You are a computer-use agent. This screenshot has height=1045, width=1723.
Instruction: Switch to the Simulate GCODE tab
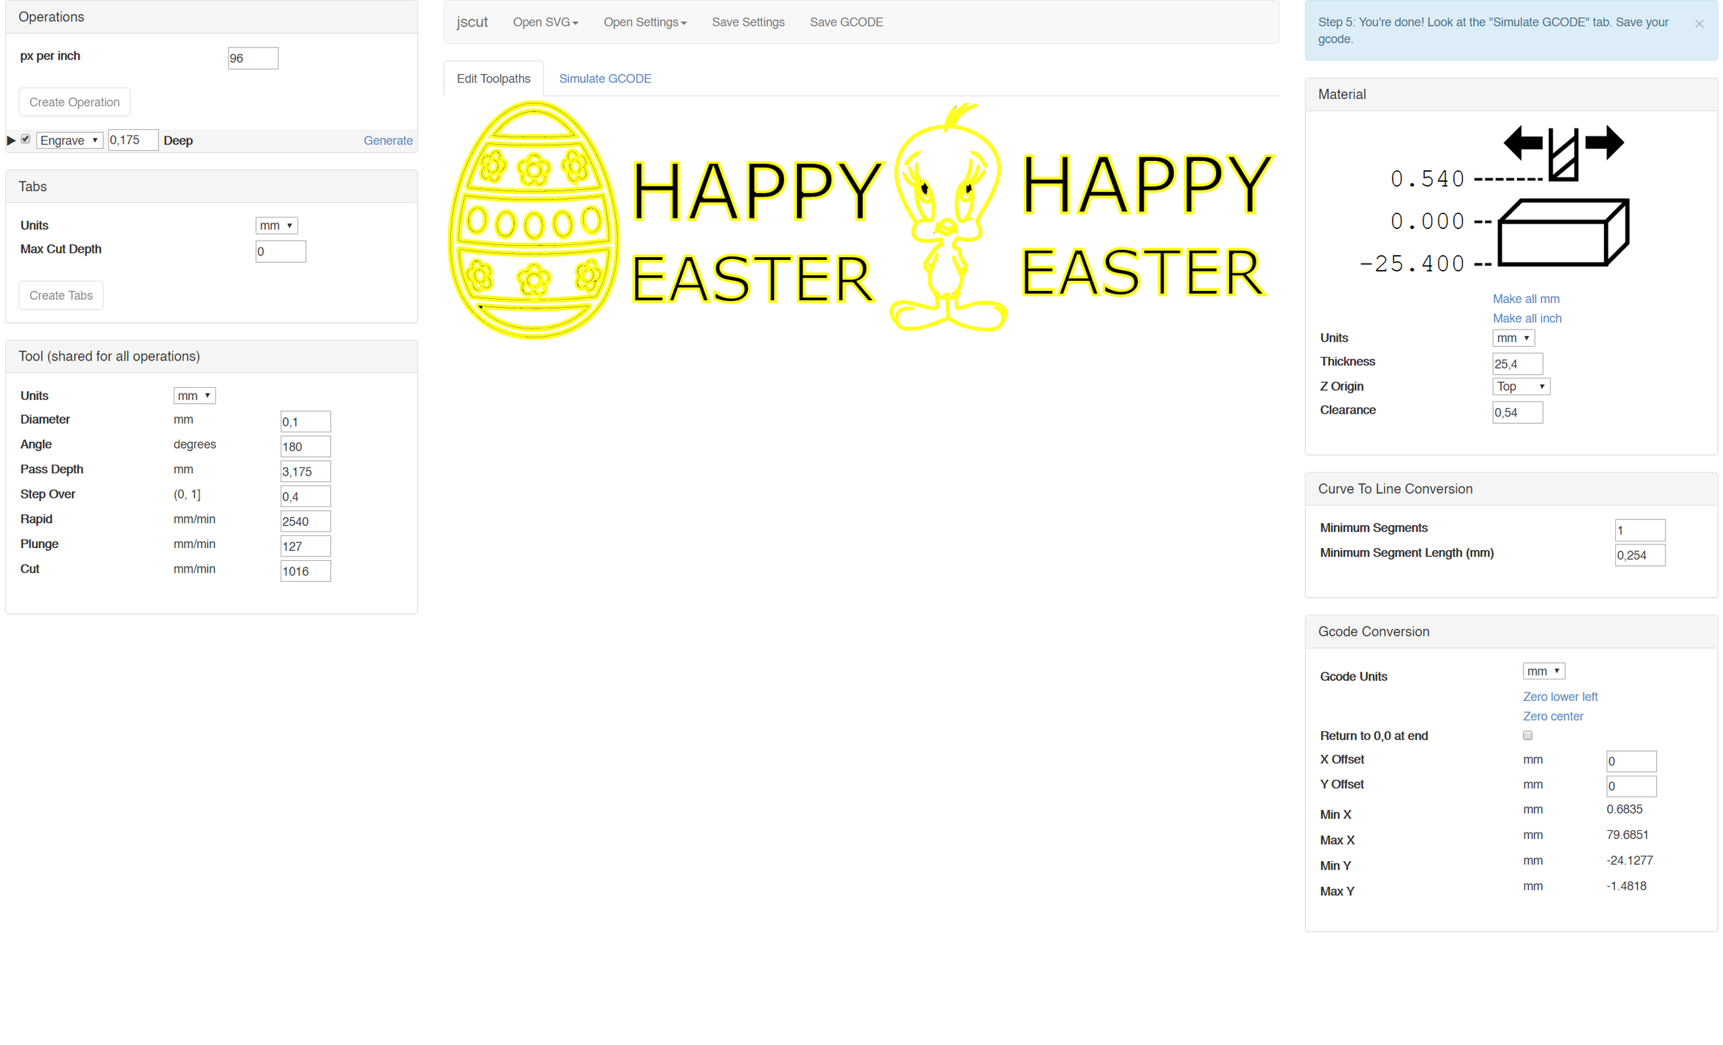point(604,79)
